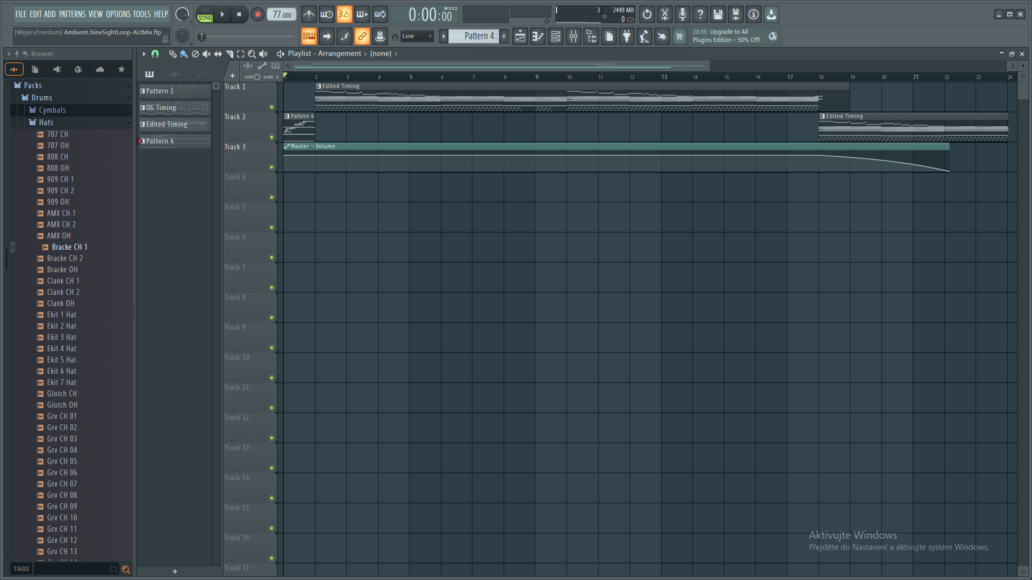1032x580 pixels.
Task: Open the Piano roll view button
Action: [x=538, y=37]
